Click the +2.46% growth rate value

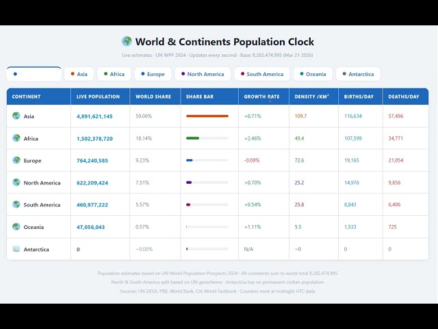253,138
